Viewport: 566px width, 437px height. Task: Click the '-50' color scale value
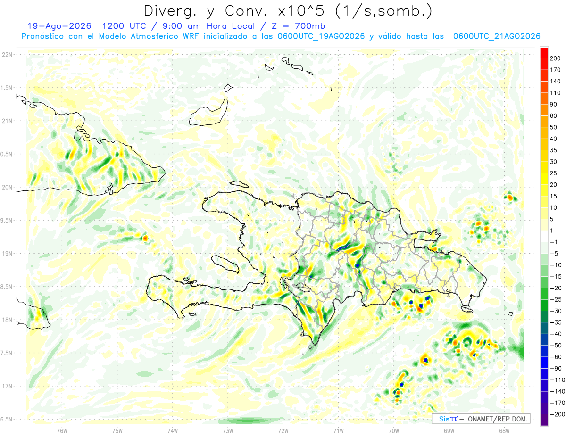pyautogui.click(x=556, y=346)
